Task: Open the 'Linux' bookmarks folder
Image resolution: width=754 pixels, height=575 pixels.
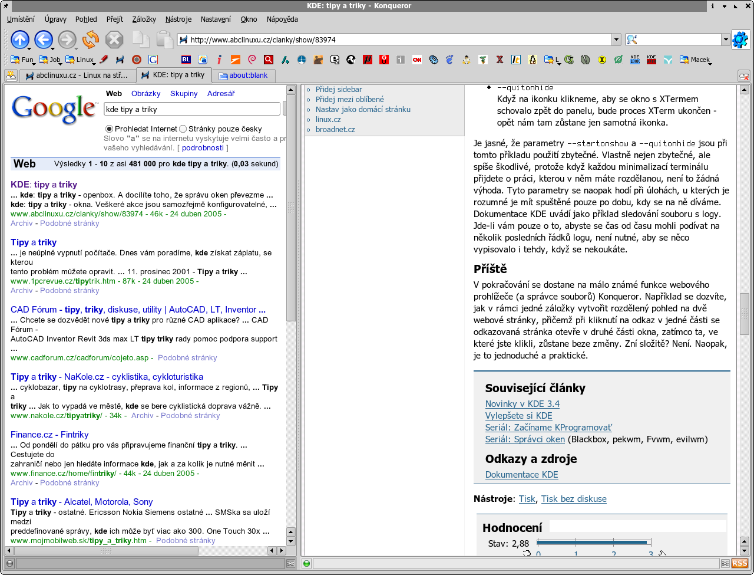Action: click(x=80, y=59)
